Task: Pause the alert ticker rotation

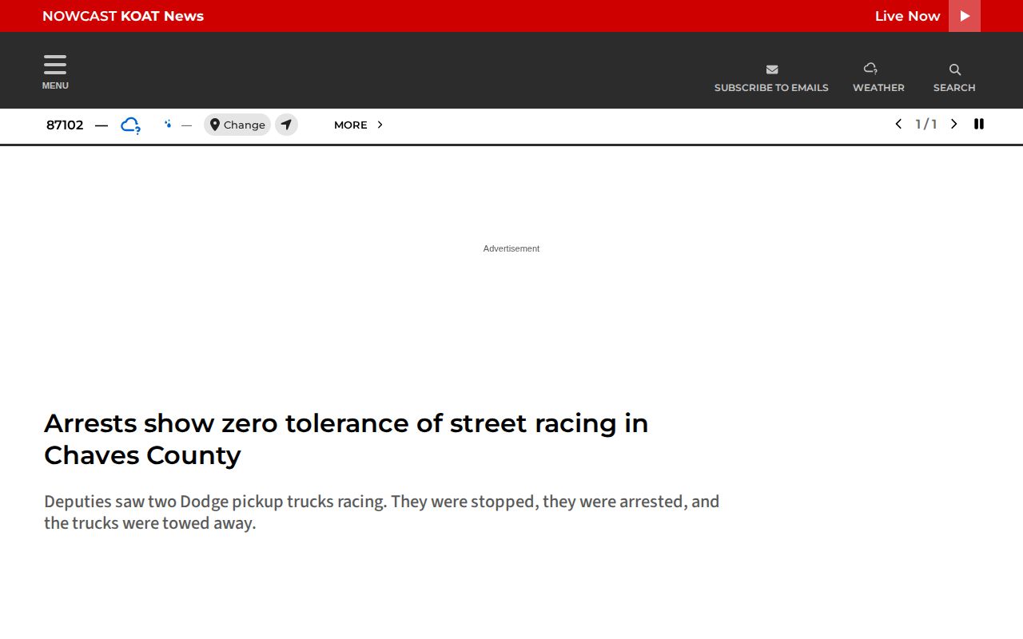Action: (979, 124)
